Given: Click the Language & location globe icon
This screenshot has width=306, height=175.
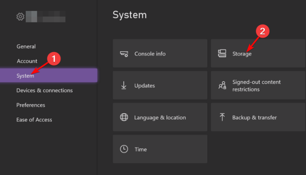Looking at the screenshot, I should pos(124,117).
